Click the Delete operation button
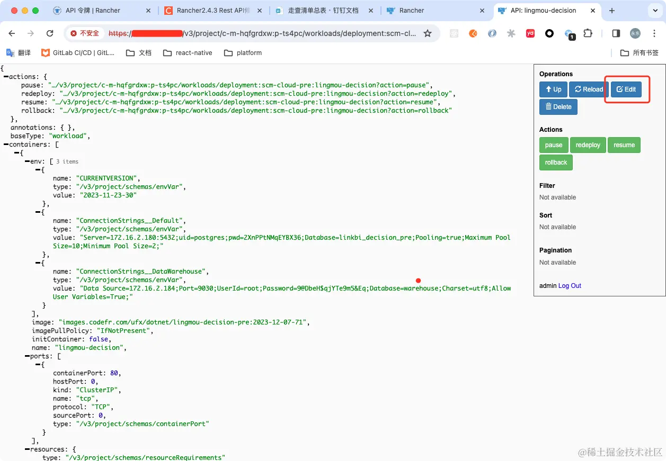 click(x=558, y=106)
